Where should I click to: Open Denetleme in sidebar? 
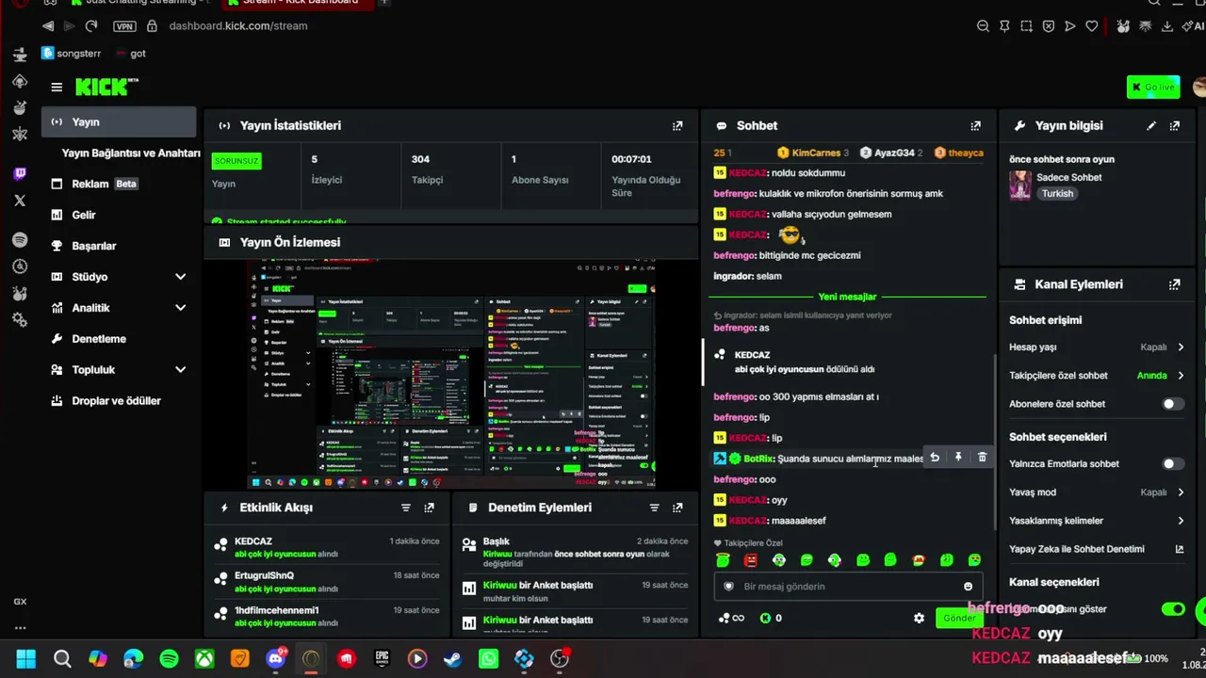tap(119, 339)
